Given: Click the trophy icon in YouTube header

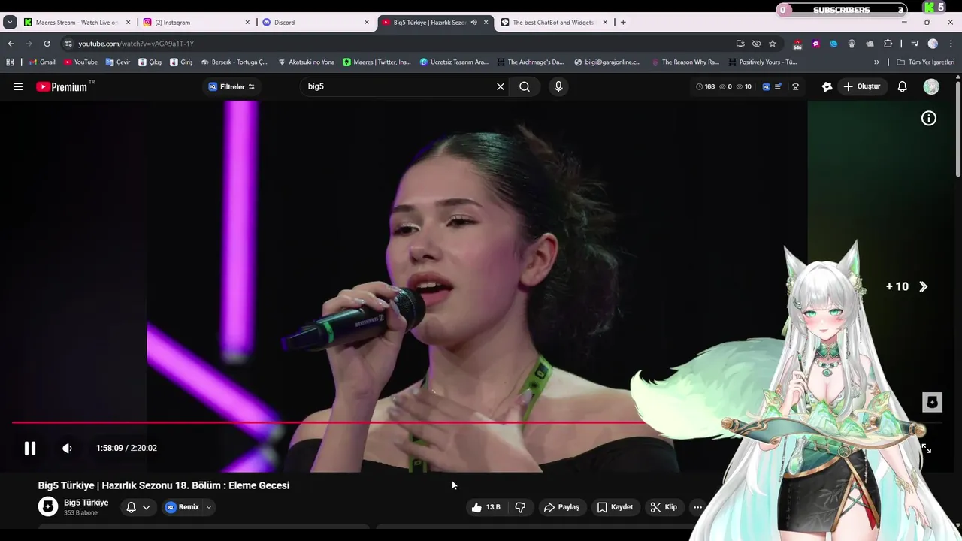Looking at the screenshot, I should pyautogui.click(x=795, y=86).
